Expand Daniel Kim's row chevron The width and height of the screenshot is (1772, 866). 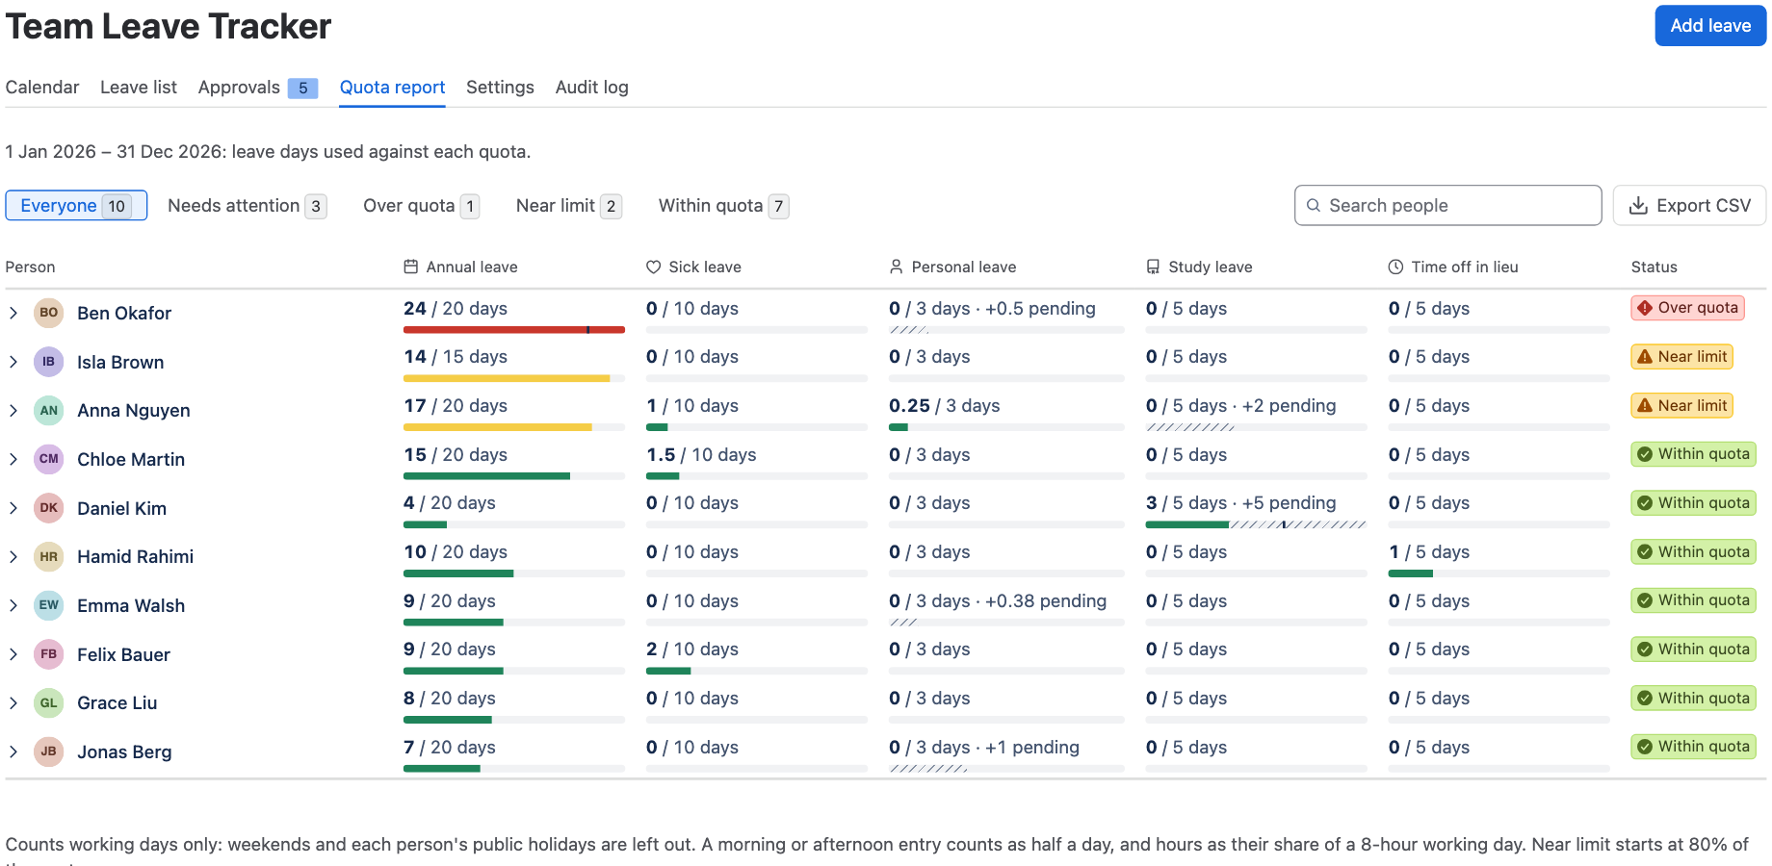click(x=13, y=508)
